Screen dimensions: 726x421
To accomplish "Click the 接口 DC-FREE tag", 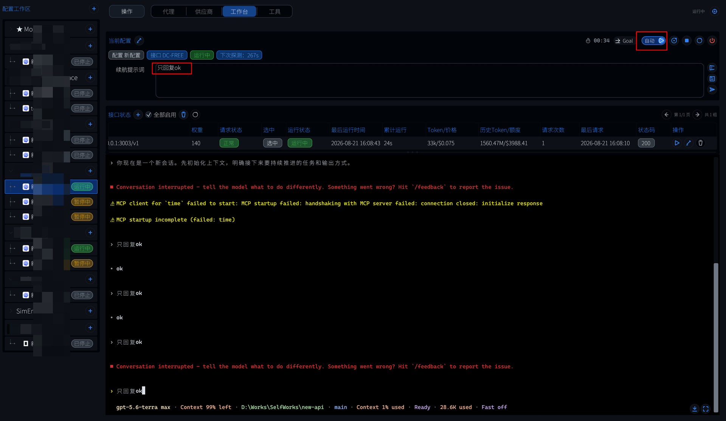I will 167,55.
